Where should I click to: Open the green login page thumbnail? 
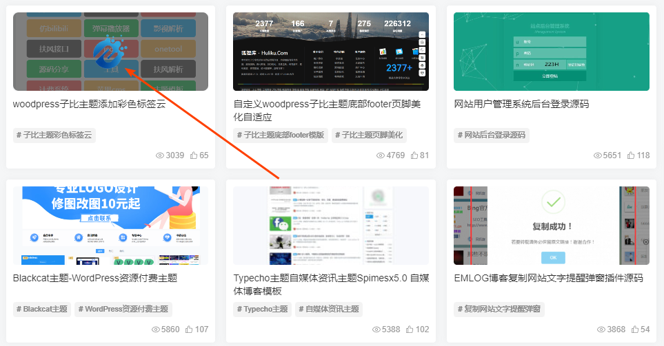coord(552,52)
